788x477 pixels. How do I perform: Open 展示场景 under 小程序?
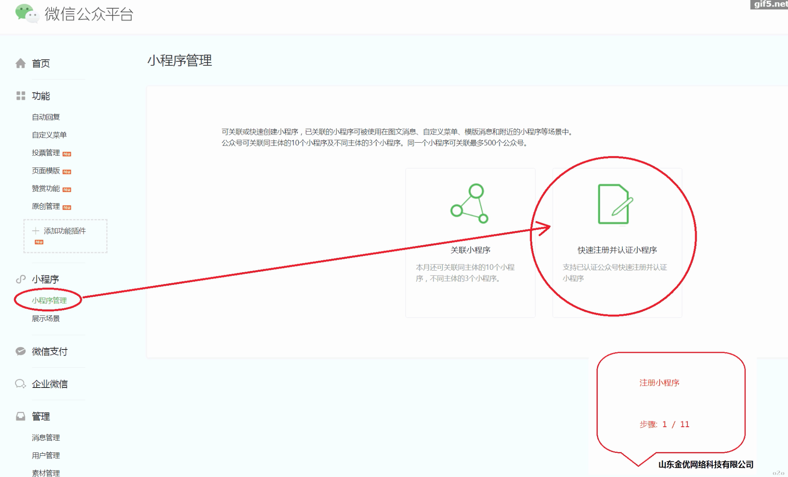coord(46,318)
